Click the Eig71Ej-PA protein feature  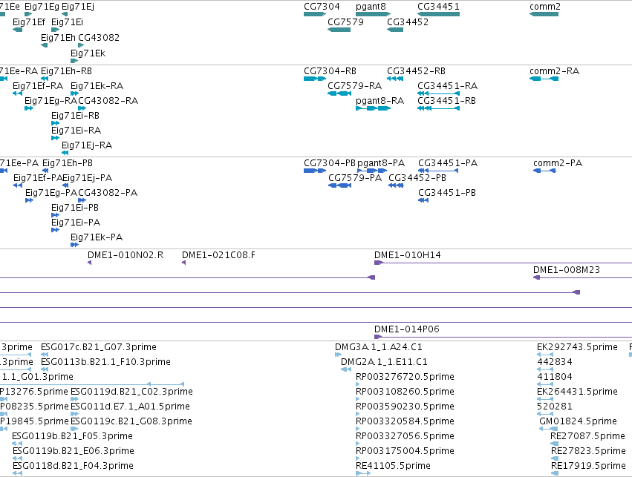coord(65,185)
